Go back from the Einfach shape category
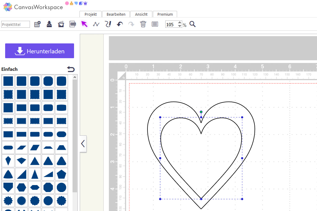Screen dimensions: 317x211 (71, 69)
